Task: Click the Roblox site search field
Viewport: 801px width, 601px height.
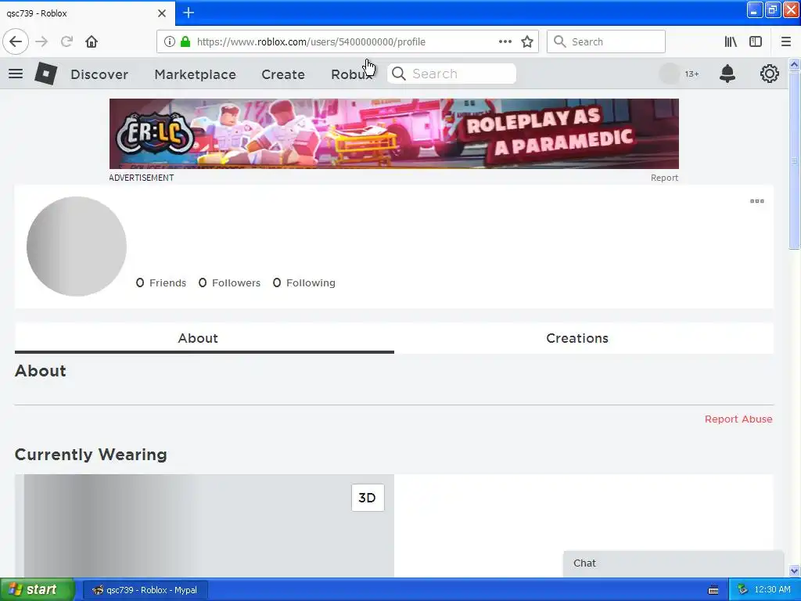Action: click(x=451, y=74)
